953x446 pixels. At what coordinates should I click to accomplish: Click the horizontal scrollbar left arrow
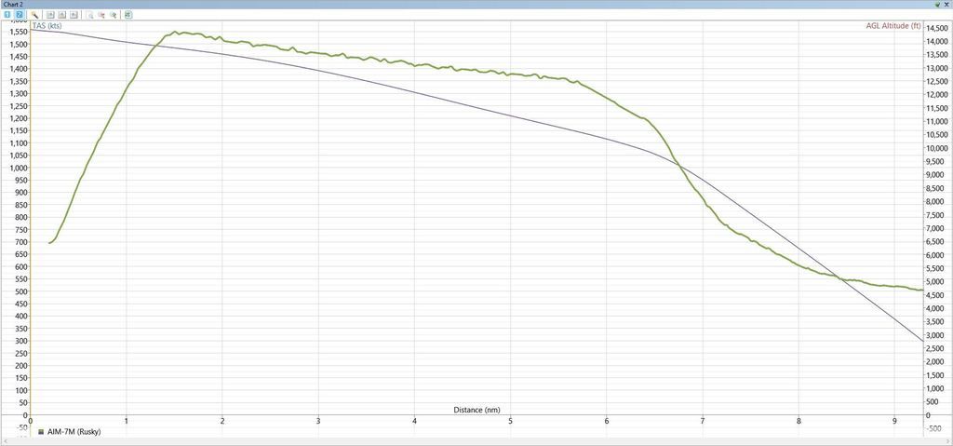(x=4, y=441)
